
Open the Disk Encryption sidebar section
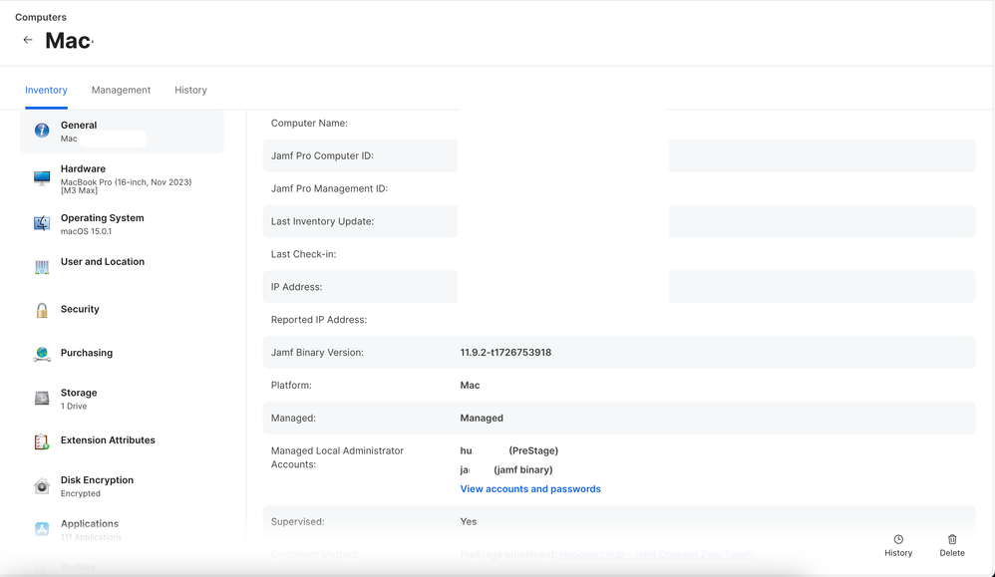point(122,486)
